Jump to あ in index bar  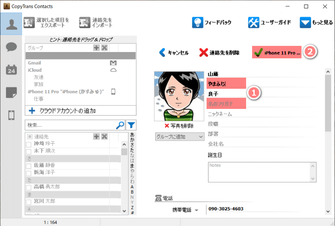(x=132, y=135)
